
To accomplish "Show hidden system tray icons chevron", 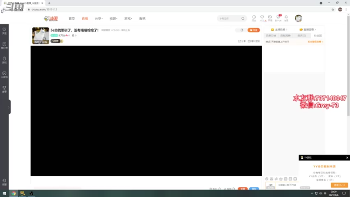I will 312,193.
